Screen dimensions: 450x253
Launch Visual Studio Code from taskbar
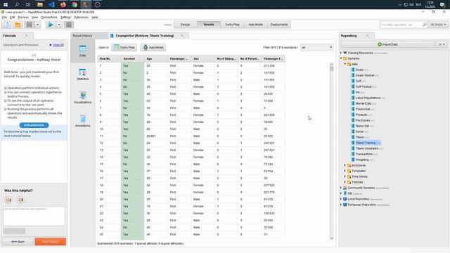(x=51, y=5)
